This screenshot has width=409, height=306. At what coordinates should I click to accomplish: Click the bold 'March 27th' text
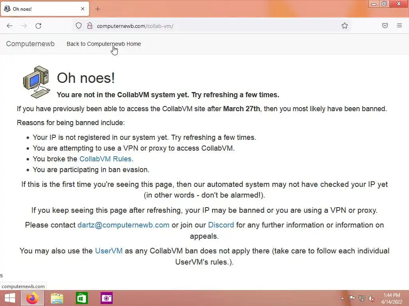(x=242, y=108)
